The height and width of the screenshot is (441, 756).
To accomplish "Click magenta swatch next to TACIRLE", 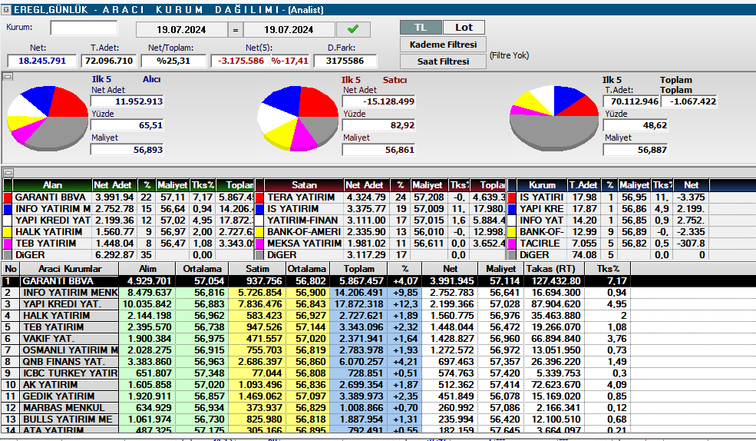I will click(x=512, y=244).
